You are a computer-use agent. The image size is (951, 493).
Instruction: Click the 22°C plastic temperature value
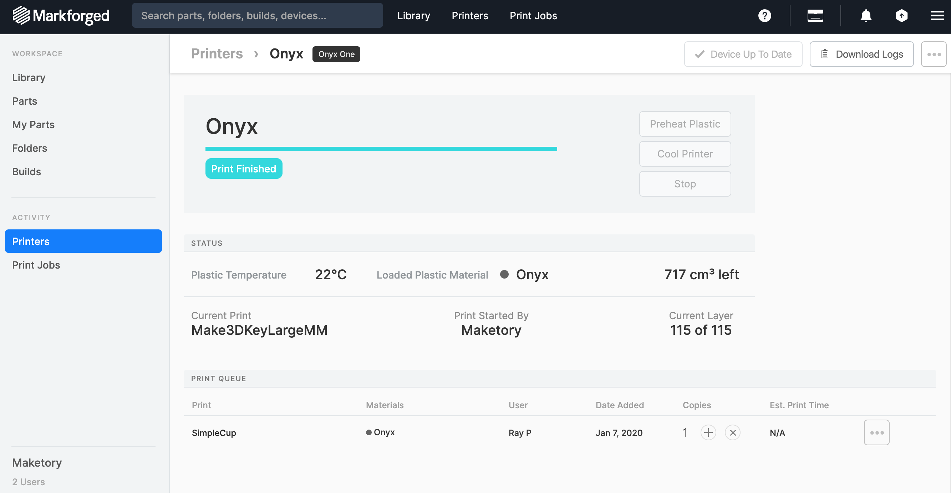point(331,275)
